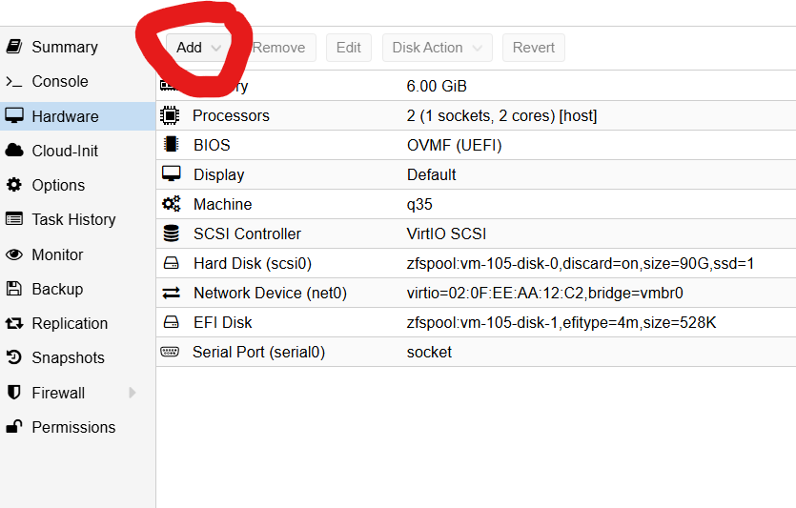Click the Options gear icon
This screenshot has height=508, width=796.
[x=14, y=185]
